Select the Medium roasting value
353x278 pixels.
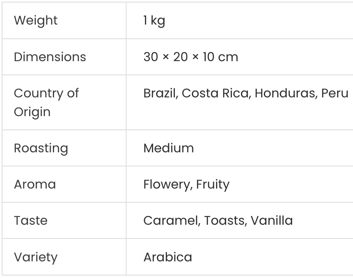(169, 148)
